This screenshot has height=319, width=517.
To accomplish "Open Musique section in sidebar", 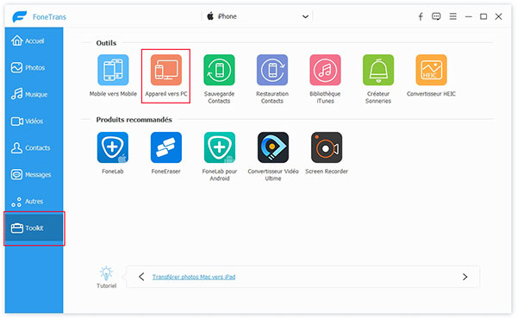I will [34, 94].
